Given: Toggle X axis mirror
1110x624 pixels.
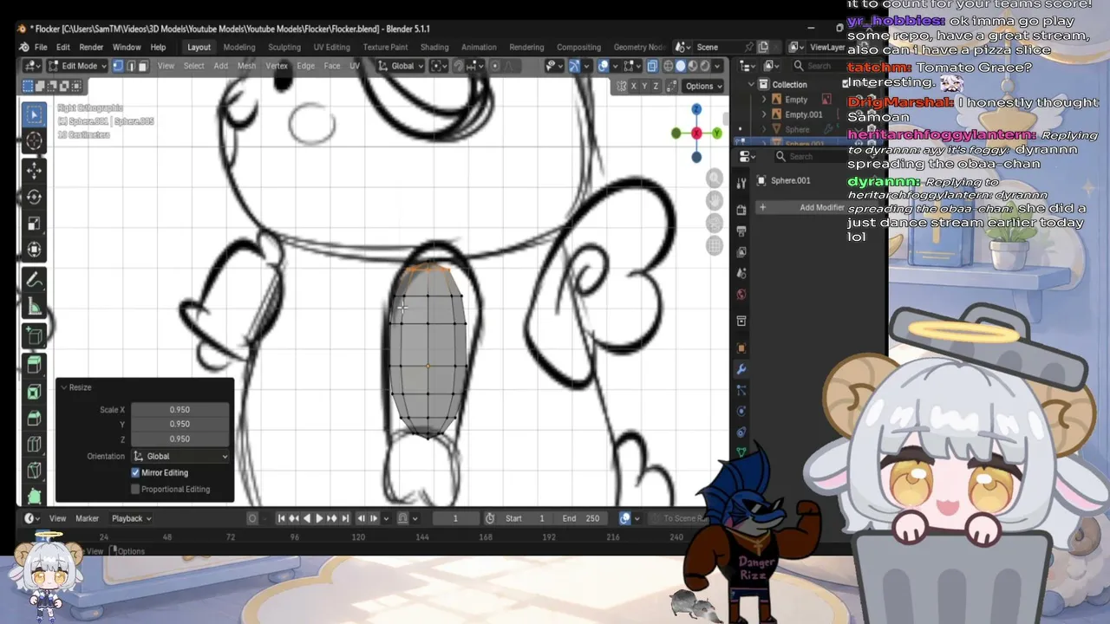Looking at the screenshot, I should 633,86.
